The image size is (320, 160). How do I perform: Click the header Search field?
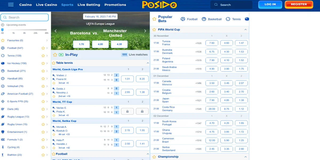(231, 5)
